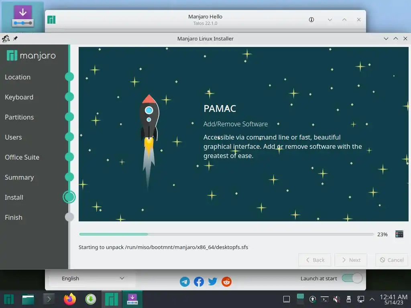Click the 23% progress label
The height and width of the screenshot is (308, 411).
pos(382,234)
